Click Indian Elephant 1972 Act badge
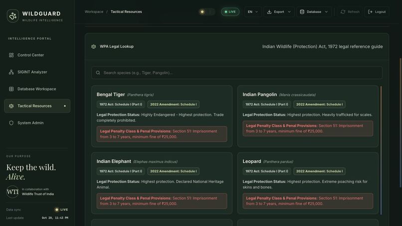 121,171
